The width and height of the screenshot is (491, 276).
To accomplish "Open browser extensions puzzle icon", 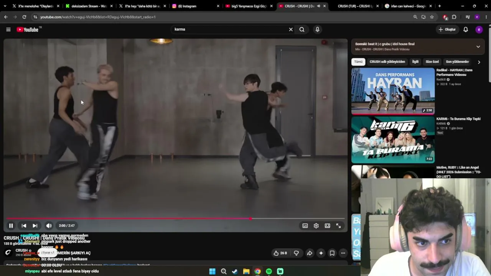I will pos(454,17).
